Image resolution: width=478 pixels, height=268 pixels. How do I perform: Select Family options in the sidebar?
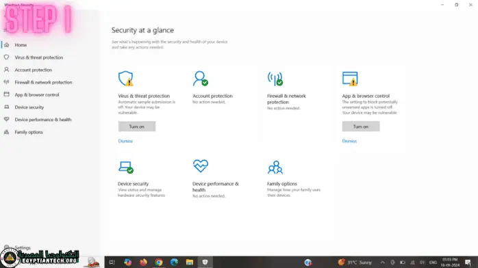pyautogui.click(x=29, y=133)
